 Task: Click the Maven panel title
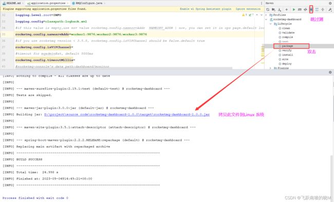[269, 3]
